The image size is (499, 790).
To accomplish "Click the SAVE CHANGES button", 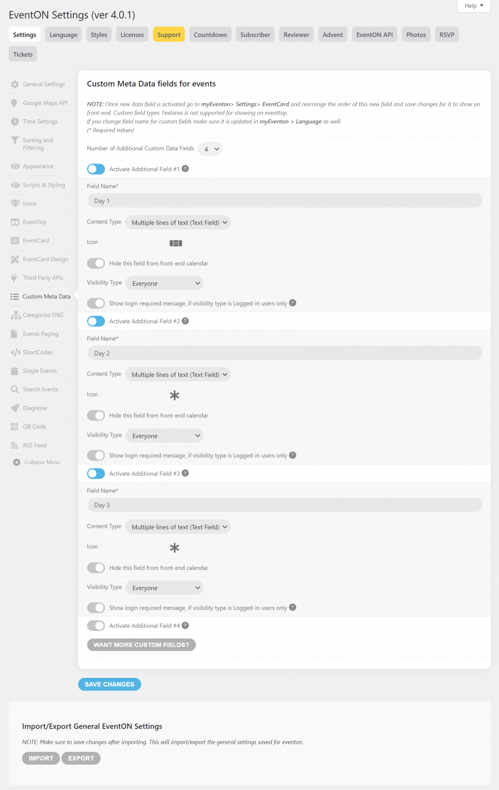I will tap(109, 684).
